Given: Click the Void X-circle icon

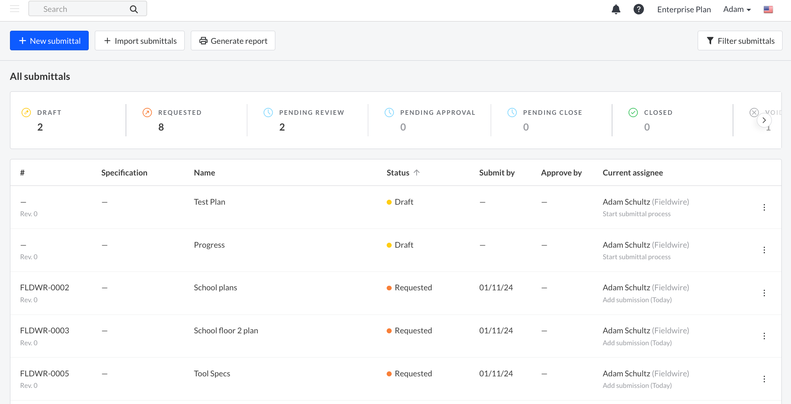Looking at the screenshot, I should tap(754, 113).
